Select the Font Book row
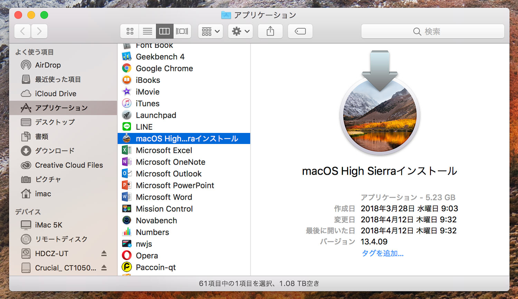 pyautogui.click(x=184, y=46)
